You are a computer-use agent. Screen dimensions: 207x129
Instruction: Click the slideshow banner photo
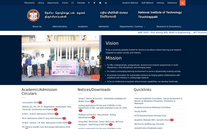coord(61,58)
